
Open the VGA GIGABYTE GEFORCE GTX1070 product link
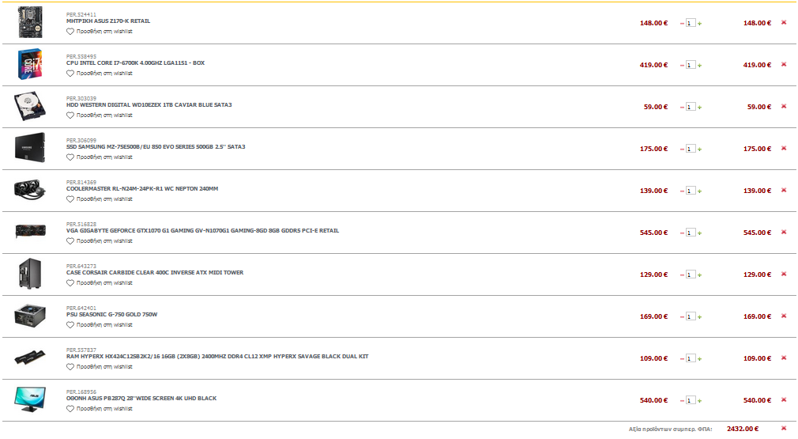(202, 231)
